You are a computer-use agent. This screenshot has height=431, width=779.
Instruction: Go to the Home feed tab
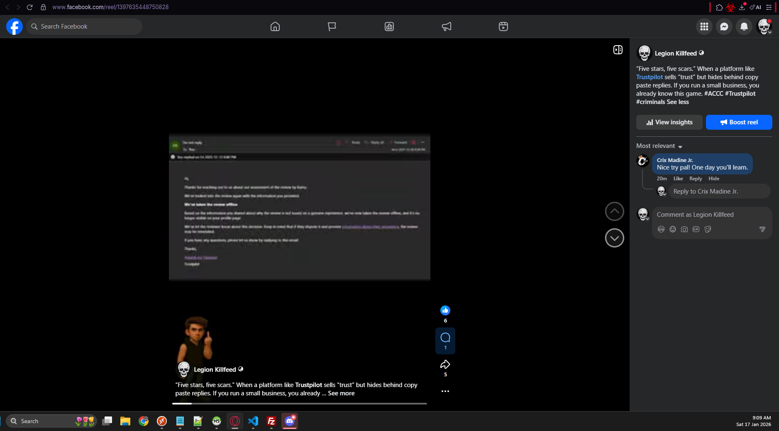click(x=275, y=27)
